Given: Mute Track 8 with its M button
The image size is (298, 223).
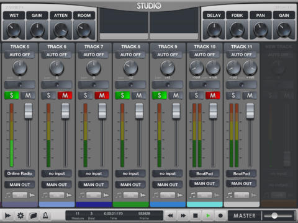Looking at the screenshot, I should tap(139, 95).
